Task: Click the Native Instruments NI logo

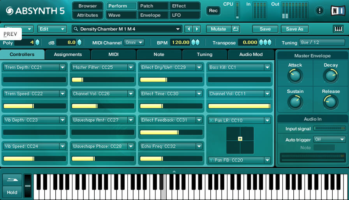Action: pos(338,11)
